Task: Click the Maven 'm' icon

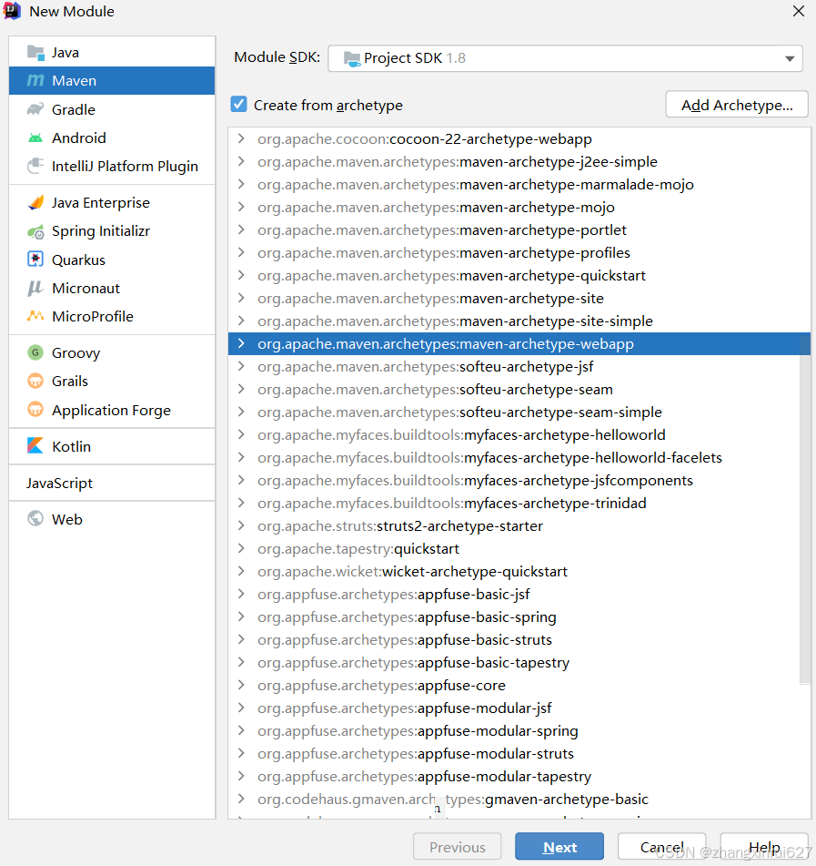Action: coord(35,81)
